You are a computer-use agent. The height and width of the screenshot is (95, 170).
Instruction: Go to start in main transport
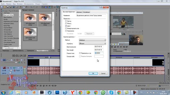46,85
